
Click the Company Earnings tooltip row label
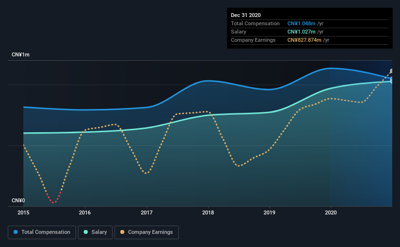253,40
